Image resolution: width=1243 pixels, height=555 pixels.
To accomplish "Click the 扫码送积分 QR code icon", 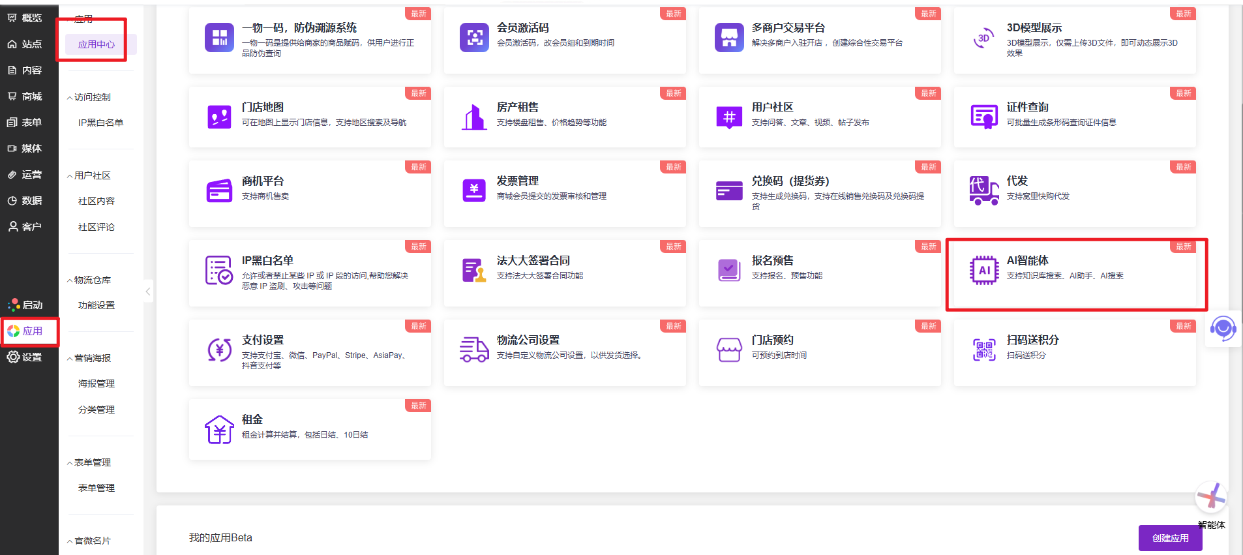I will point(984,350).
